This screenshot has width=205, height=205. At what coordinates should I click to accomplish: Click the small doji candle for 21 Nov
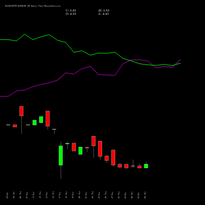tap(87, 148)
